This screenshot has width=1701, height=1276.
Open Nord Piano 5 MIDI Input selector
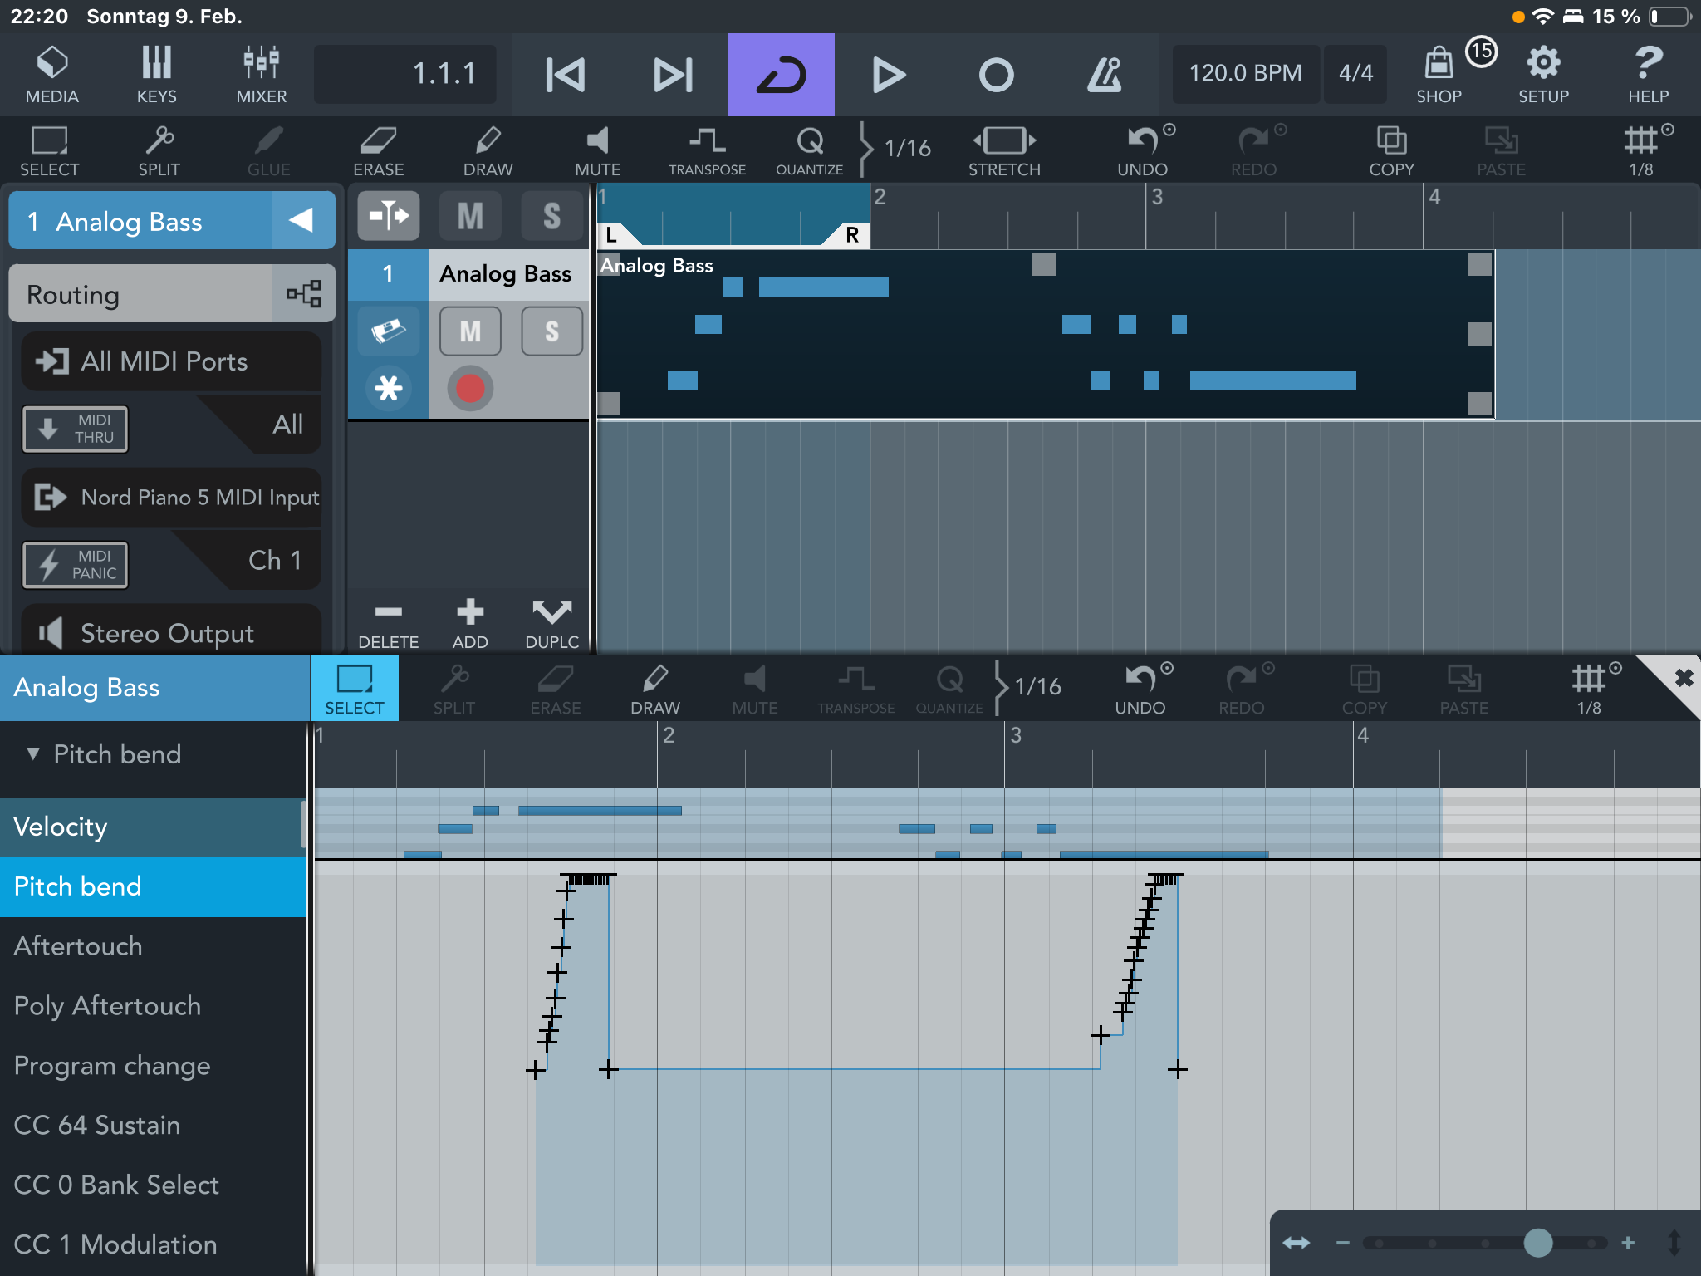(171, 497)
